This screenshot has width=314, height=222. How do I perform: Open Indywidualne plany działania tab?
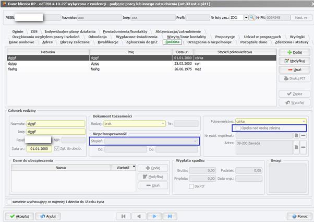click(x=70, y=31)
